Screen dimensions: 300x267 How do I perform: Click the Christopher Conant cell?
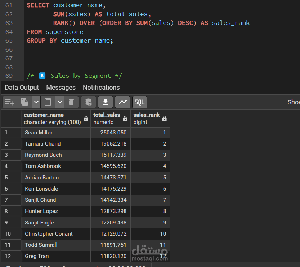pyautogui.click(x=56, y=234)
